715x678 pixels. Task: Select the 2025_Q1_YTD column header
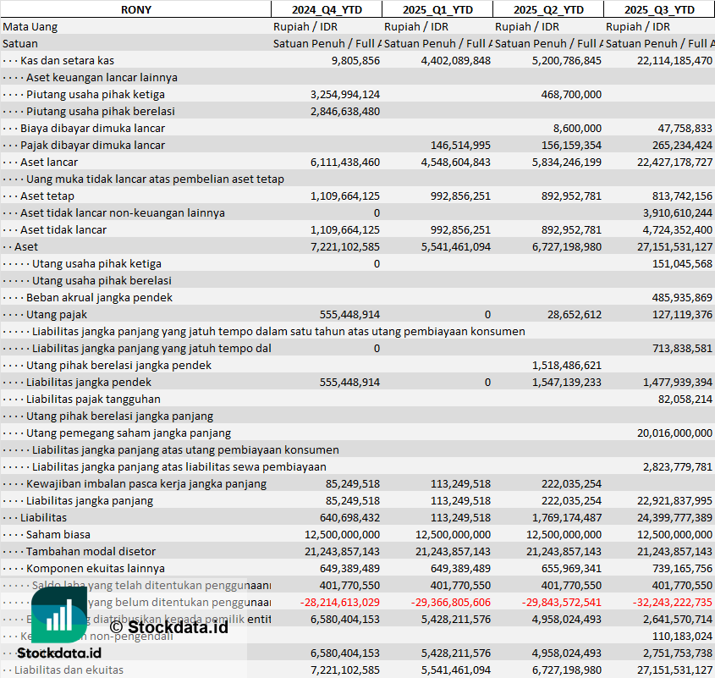(x=437, y=9)
